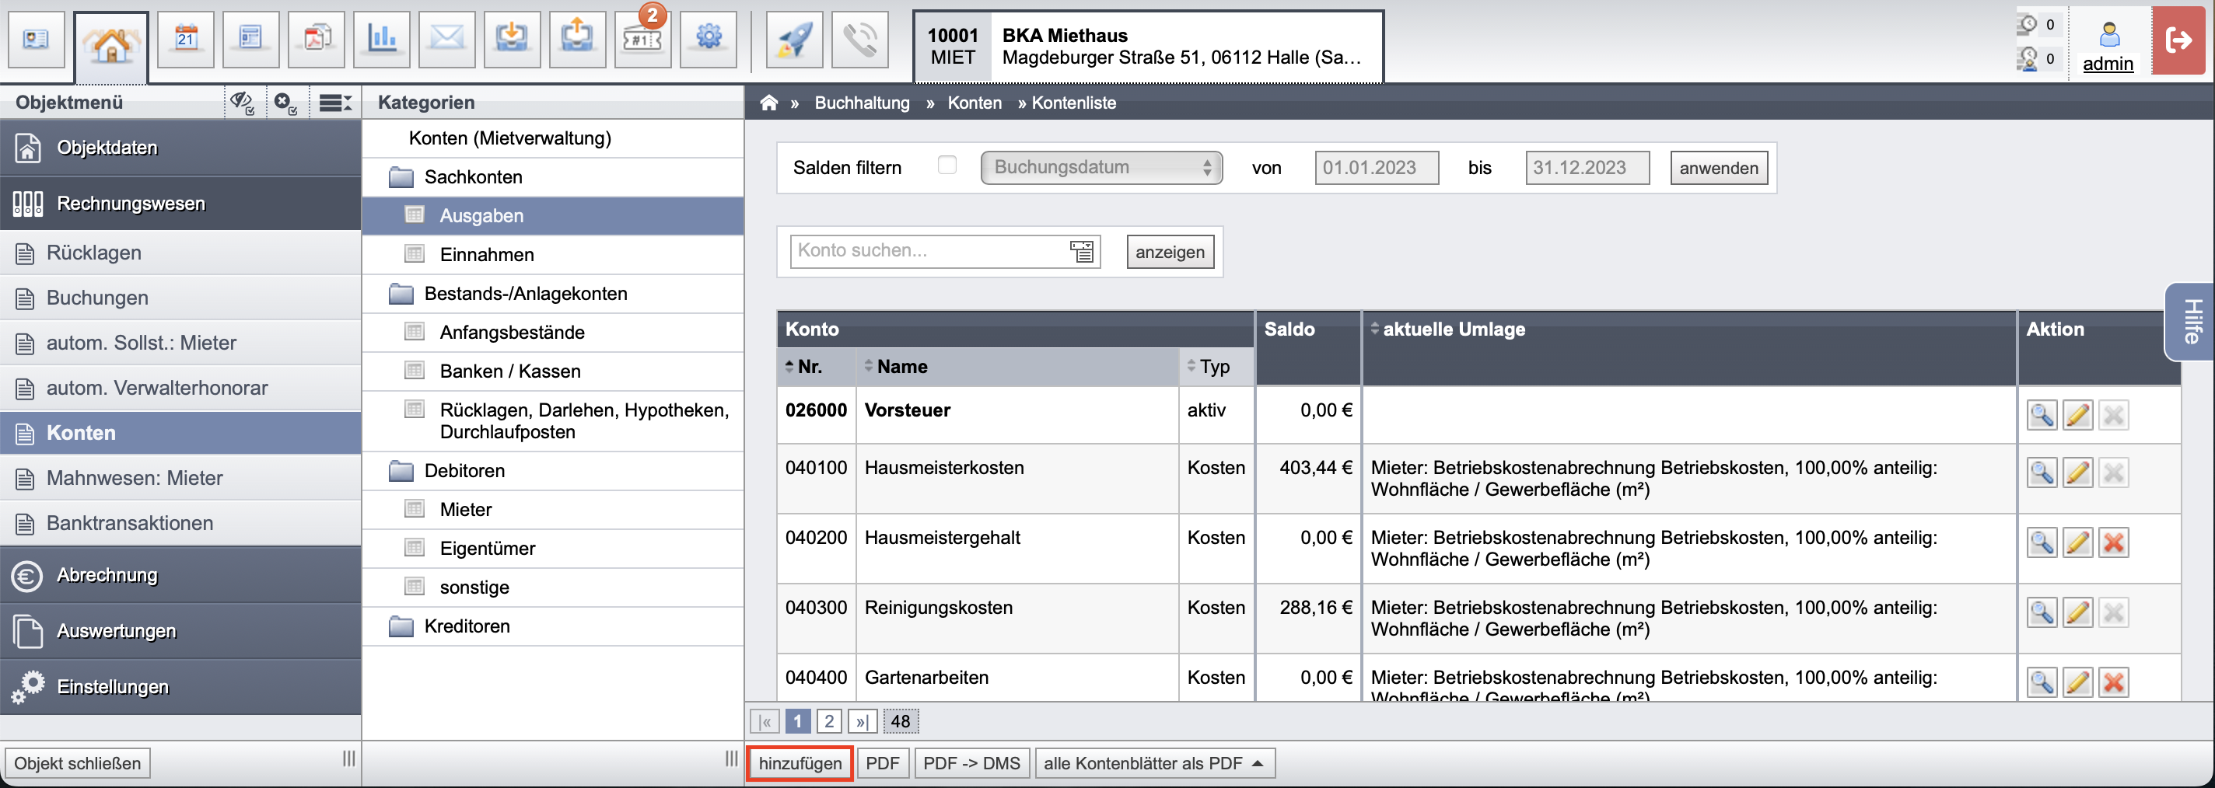View Vorsteuer account details with the magnifier icon
Image resolution: width=2215 pixels, height=788 pixels.
pyautogui.click(x=2042, y=415)
